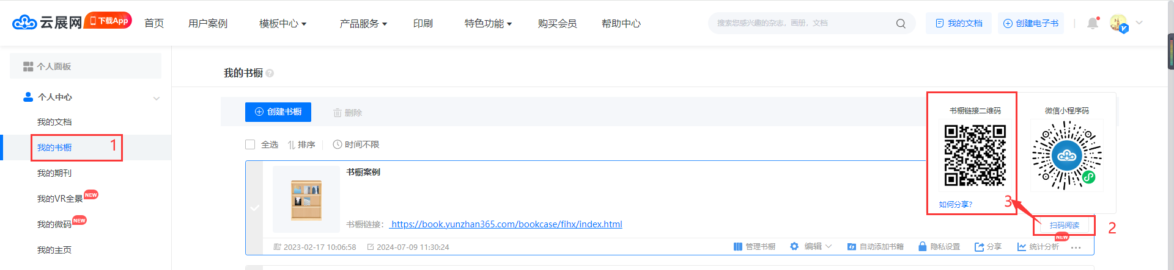
Task: Open the 个人面板 sidebar entry
Action: [86, 66]
